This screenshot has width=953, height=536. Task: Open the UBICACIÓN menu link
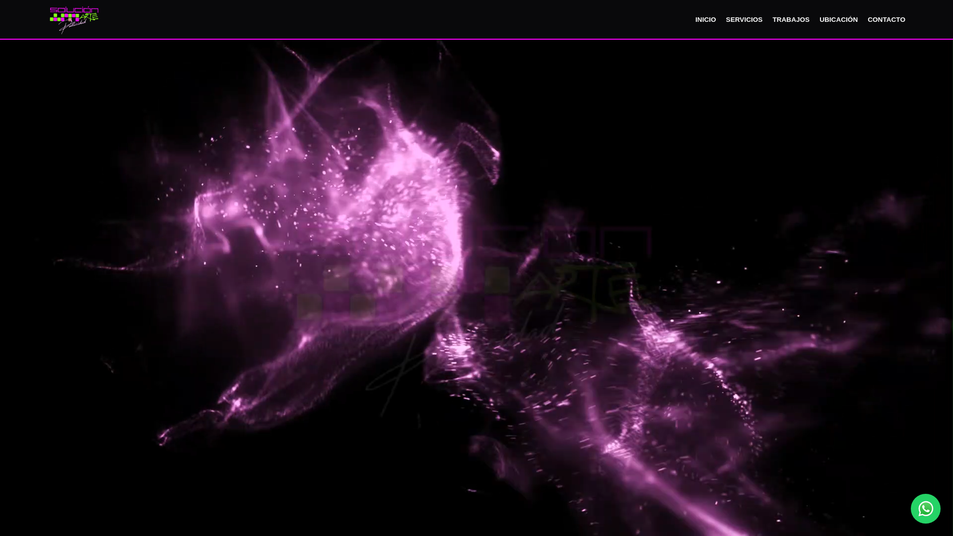pyautogui.click(x=838, y=20)
